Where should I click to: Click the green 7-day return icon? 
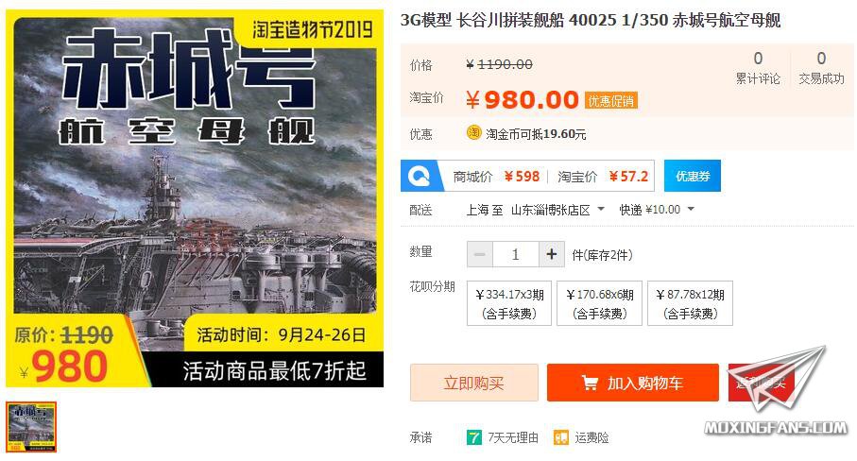pyautogui.click(x=474, y=437)
